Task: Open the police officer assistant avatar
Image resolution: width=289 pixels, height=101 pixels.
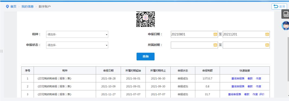Action: 285,25
